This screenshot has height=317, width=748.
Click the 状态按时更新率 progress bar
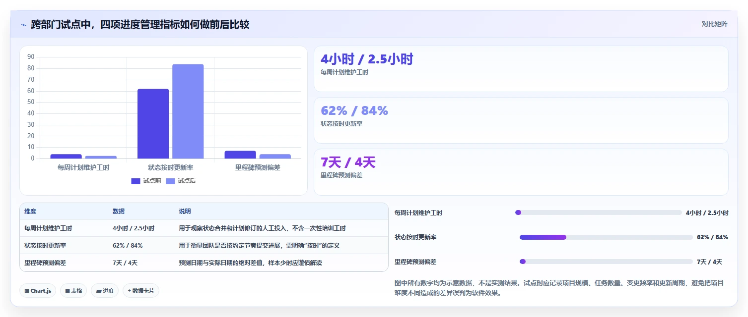[x=606, y=237]
